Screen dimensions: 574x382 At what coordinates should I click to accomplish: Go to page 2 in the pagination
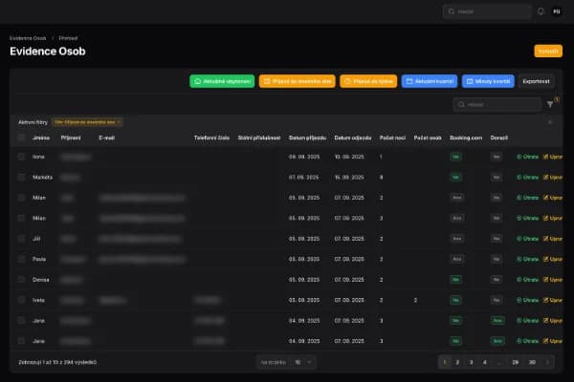click(x=457, y=362)
